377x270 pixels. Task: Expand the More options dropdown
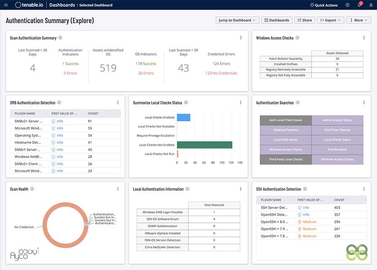359,20
